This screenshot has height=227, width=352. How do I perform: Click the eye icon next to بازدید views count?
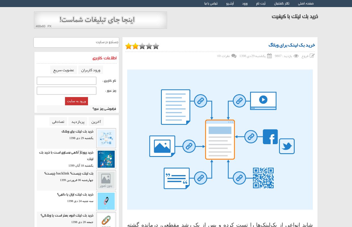(296, 56)
